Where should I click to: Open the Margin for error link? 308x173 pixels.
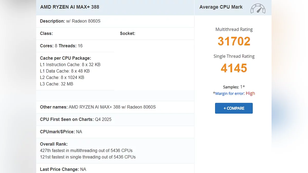click(229, 94)
